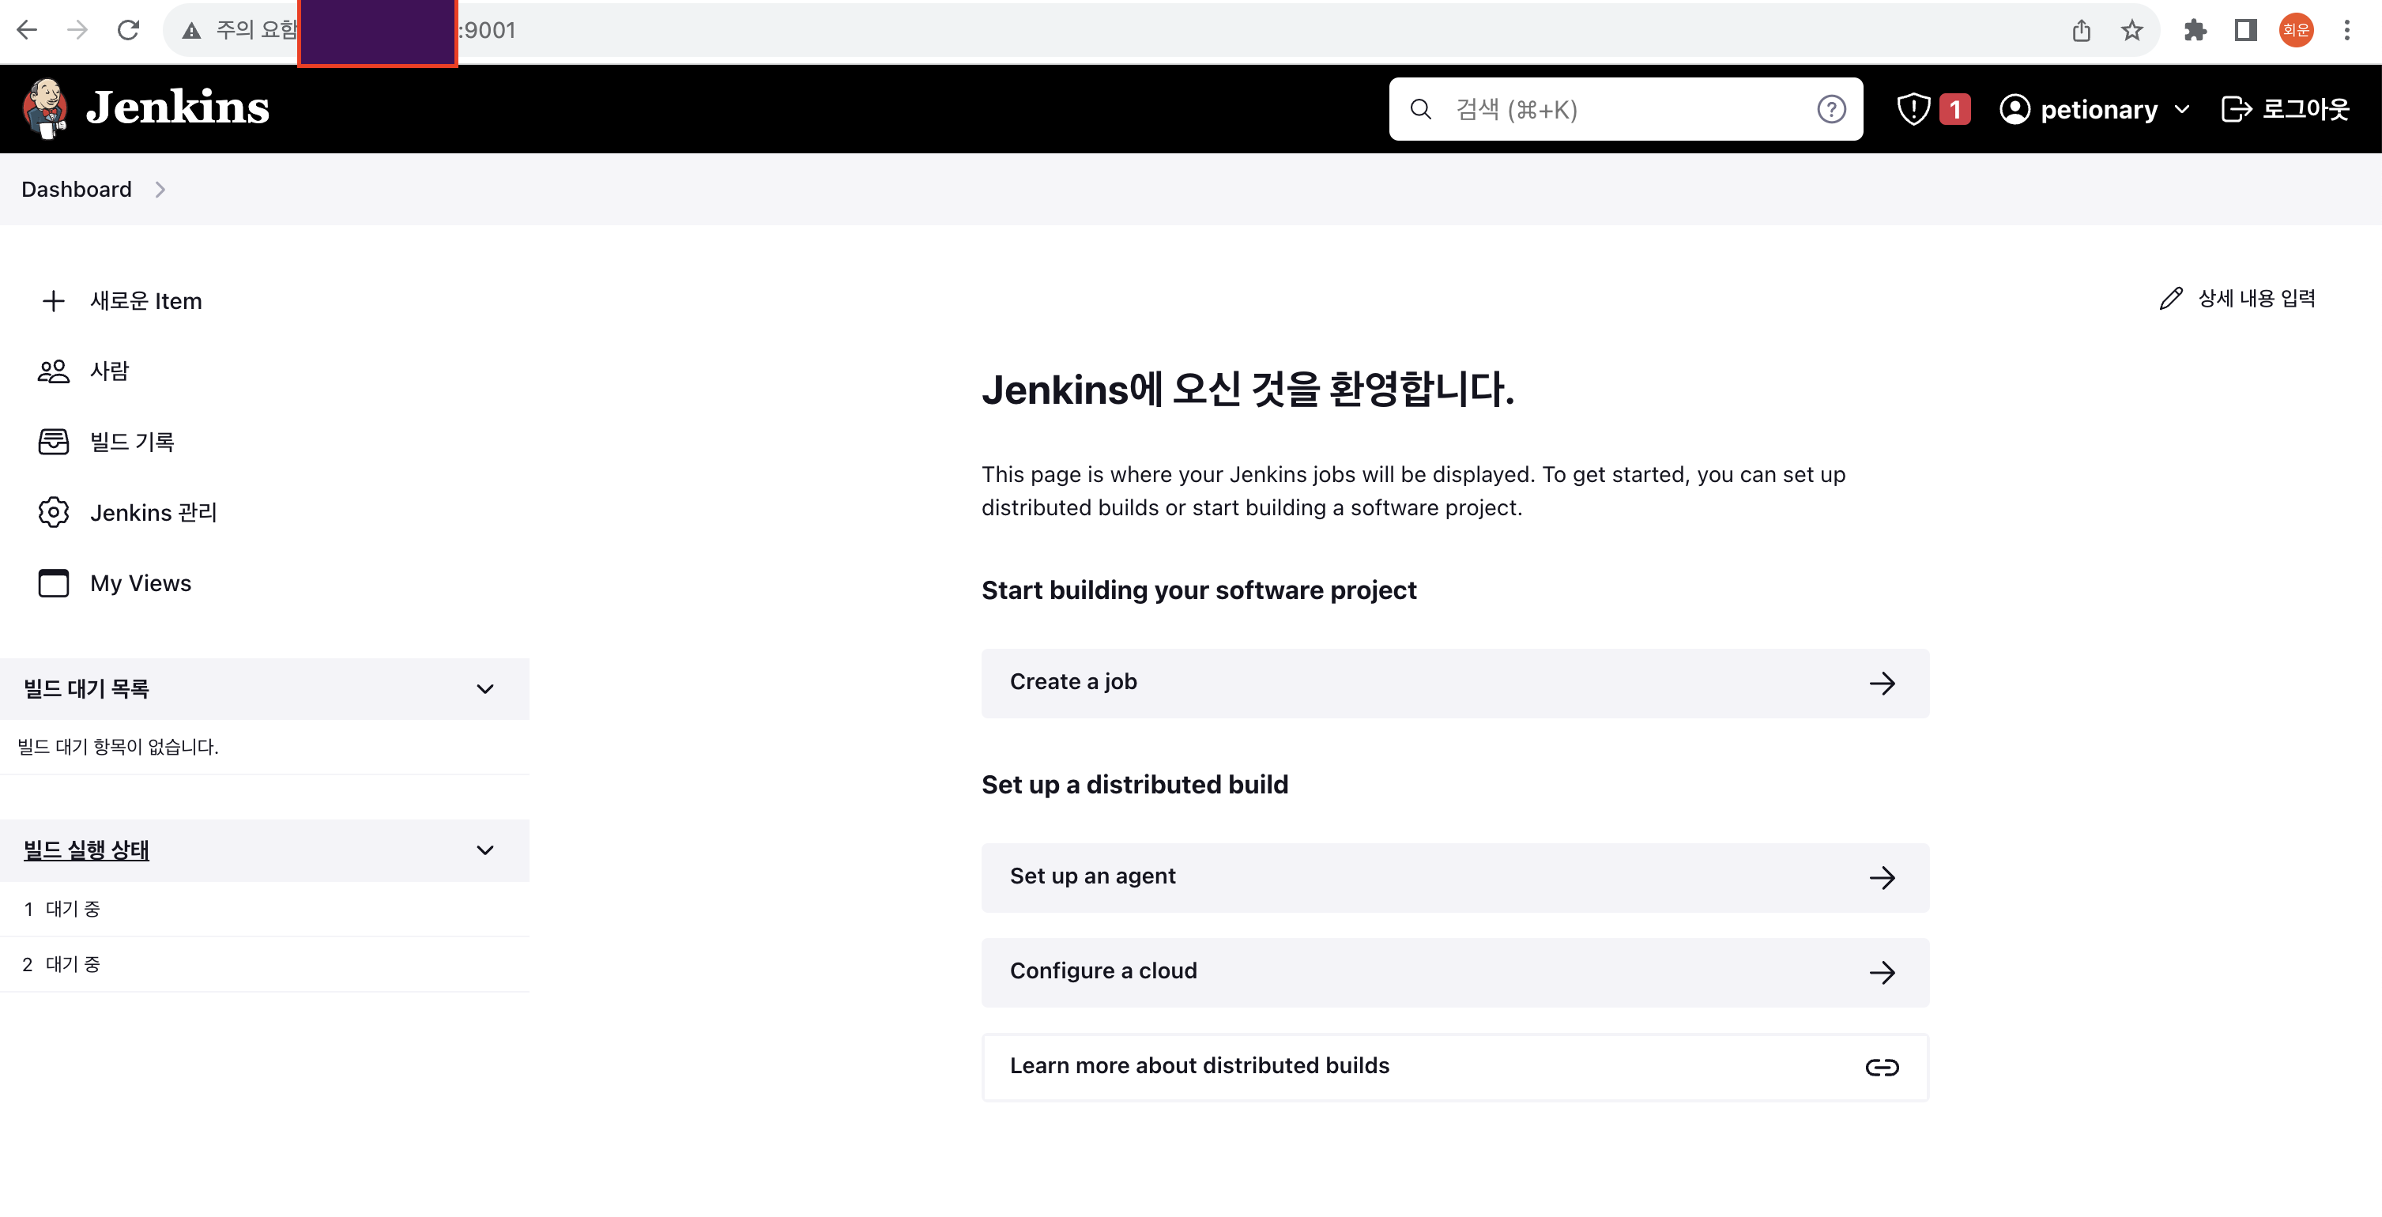
Task: Click the 사람 people icon
Action: tap(54, 371)
